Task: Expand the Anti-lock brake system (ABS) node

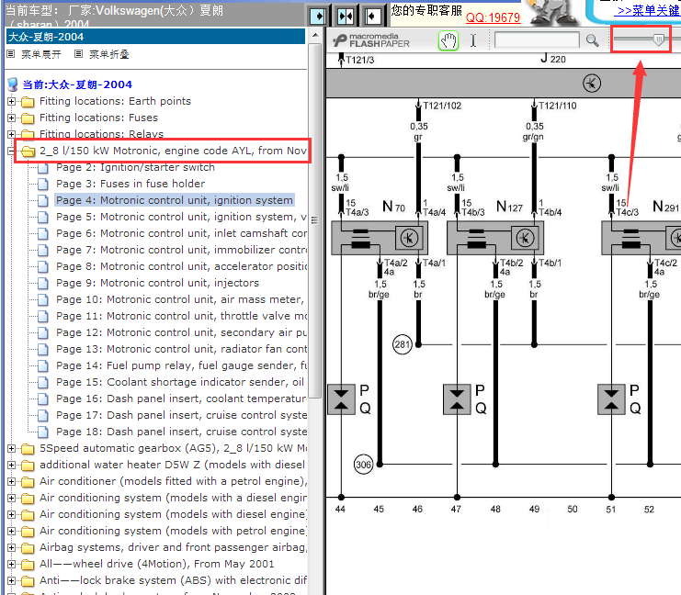Action: coord(11,580)
